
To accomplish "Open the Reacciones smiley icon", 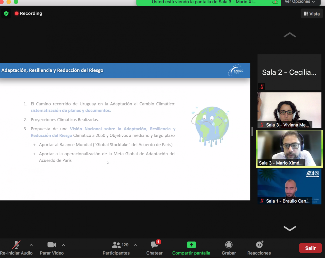I will [x=259, y=245].
